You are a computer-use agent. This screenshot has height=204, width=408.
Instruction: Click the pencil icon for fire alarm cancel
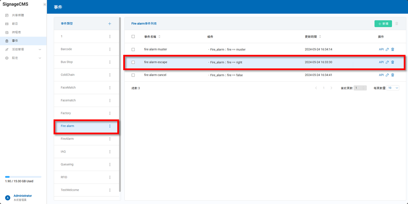pos(387,75)
